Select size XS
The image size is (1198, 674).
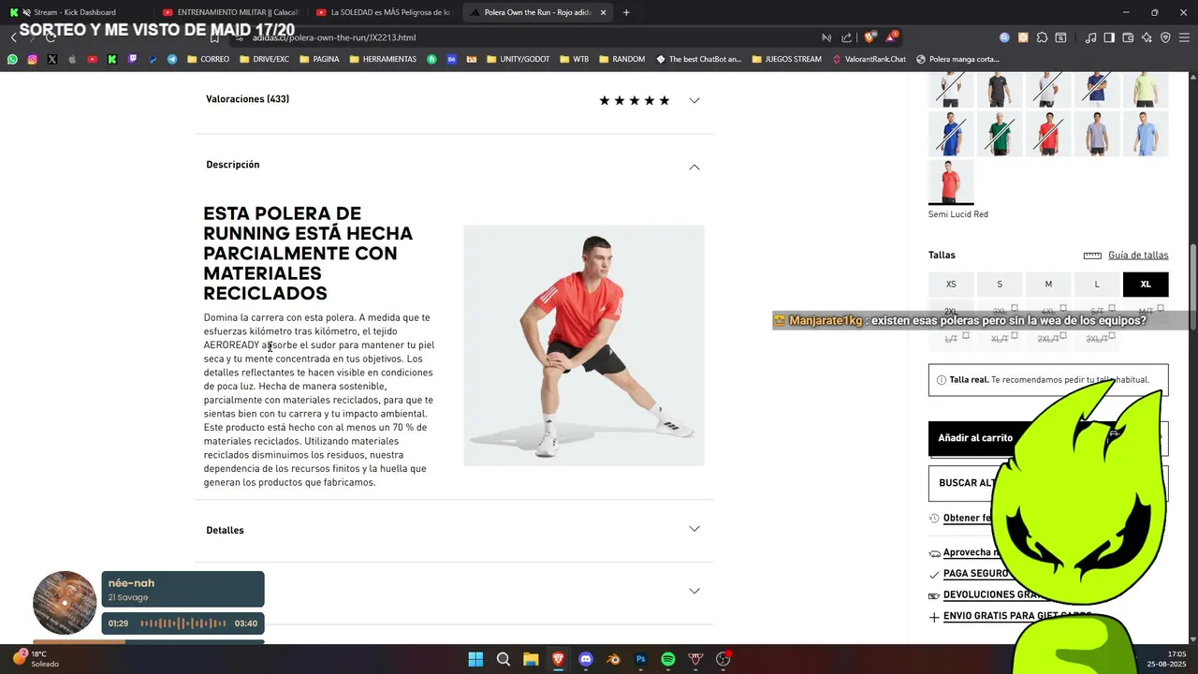pyautogui.click(x=951, y=285)
